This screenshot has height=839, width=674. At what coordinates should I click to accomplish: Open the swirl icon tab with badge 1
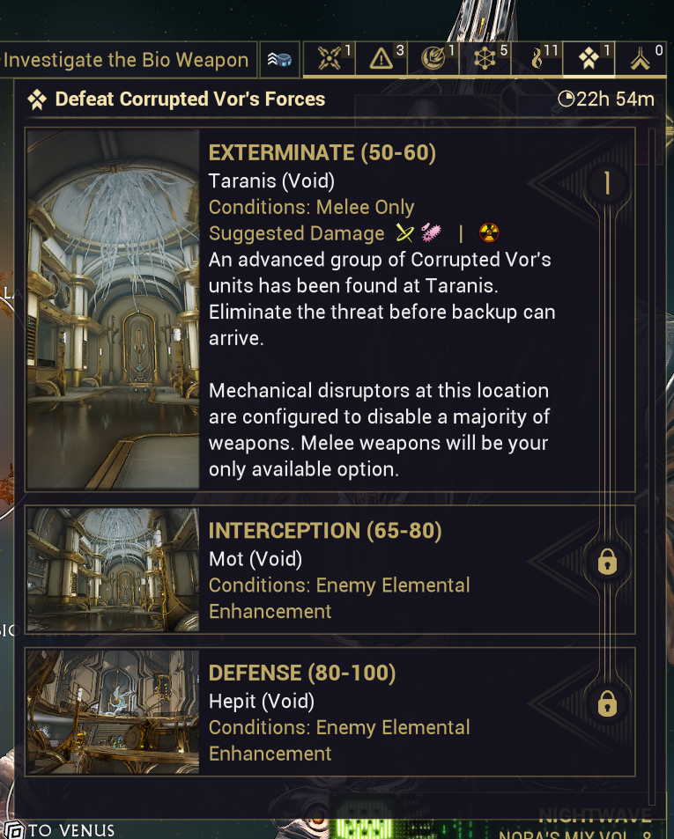coord(437,59)
